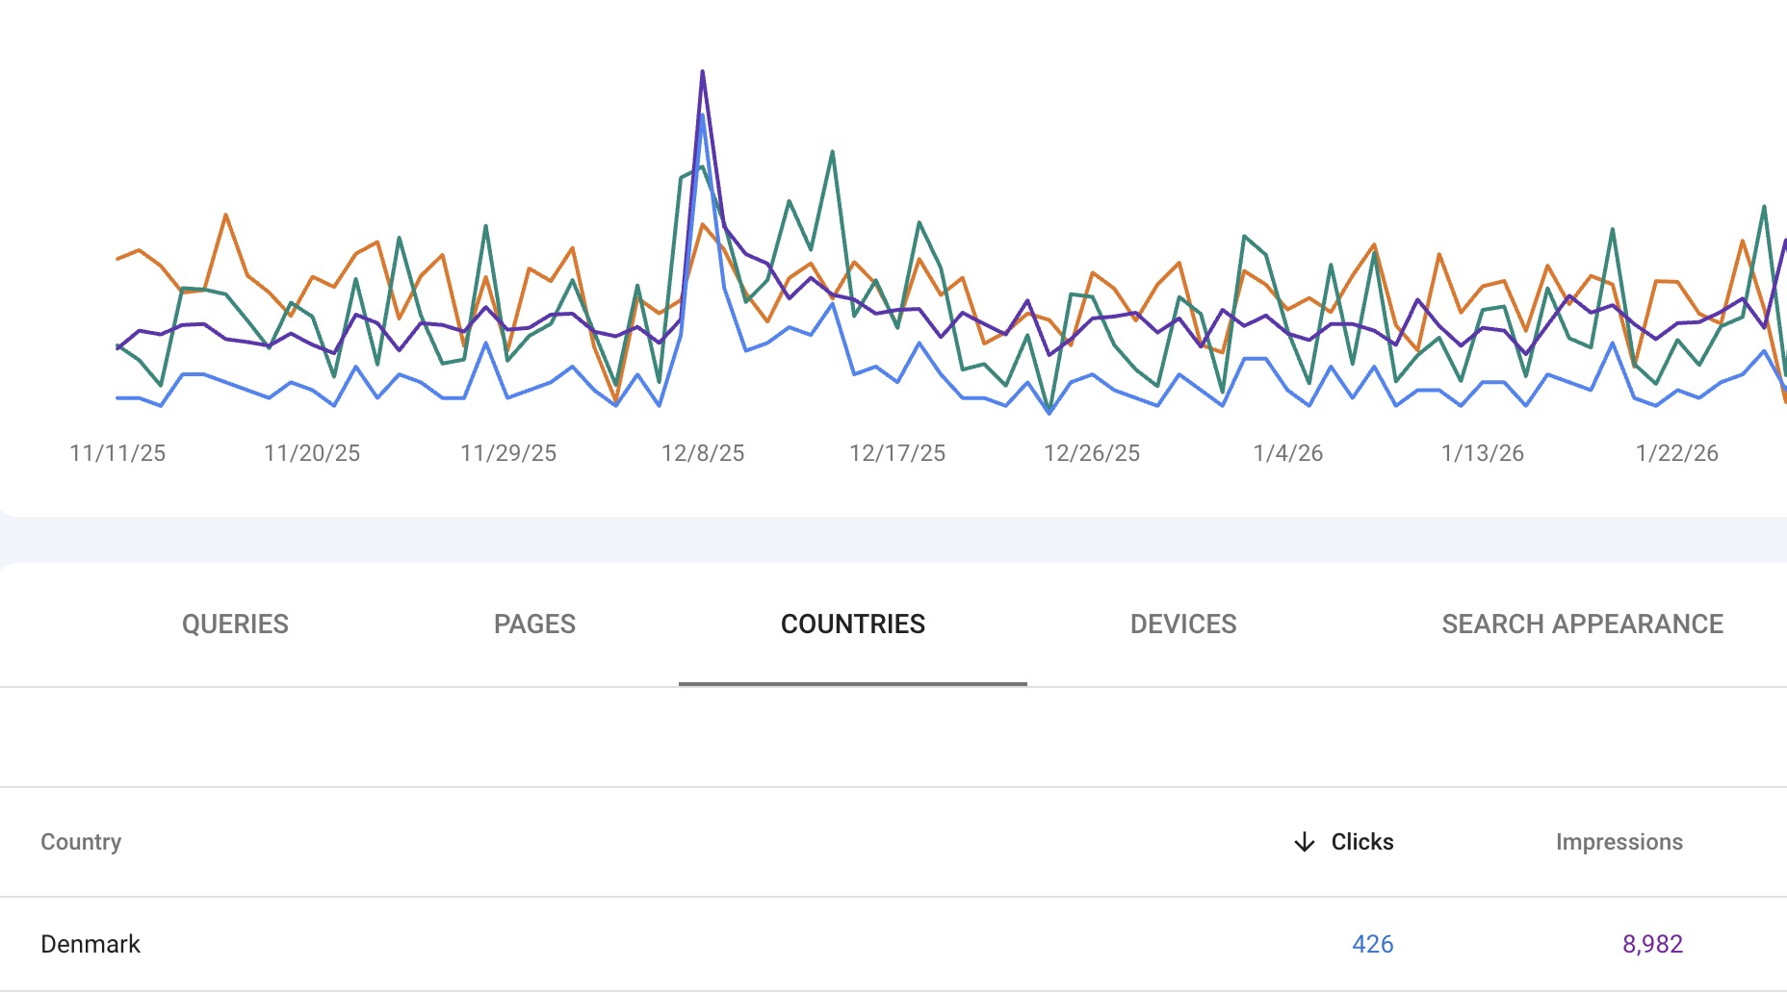Click the 12/8/25 date axis label
Viewport: 1787px width, 993px height.
point(703,453)
